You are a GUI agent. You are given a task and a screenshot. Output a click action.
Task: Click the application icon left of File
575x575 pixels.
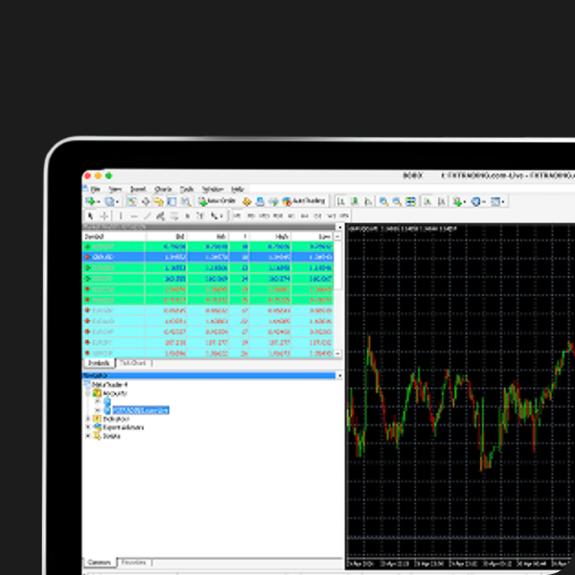85,189
